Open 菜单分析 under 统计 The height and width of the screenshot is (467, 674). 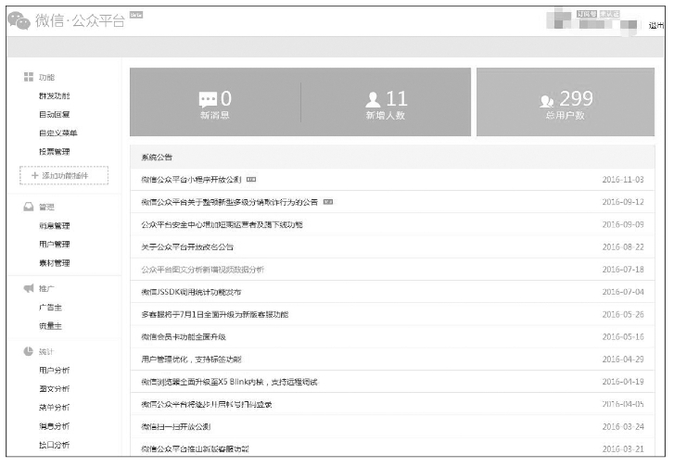54,408
